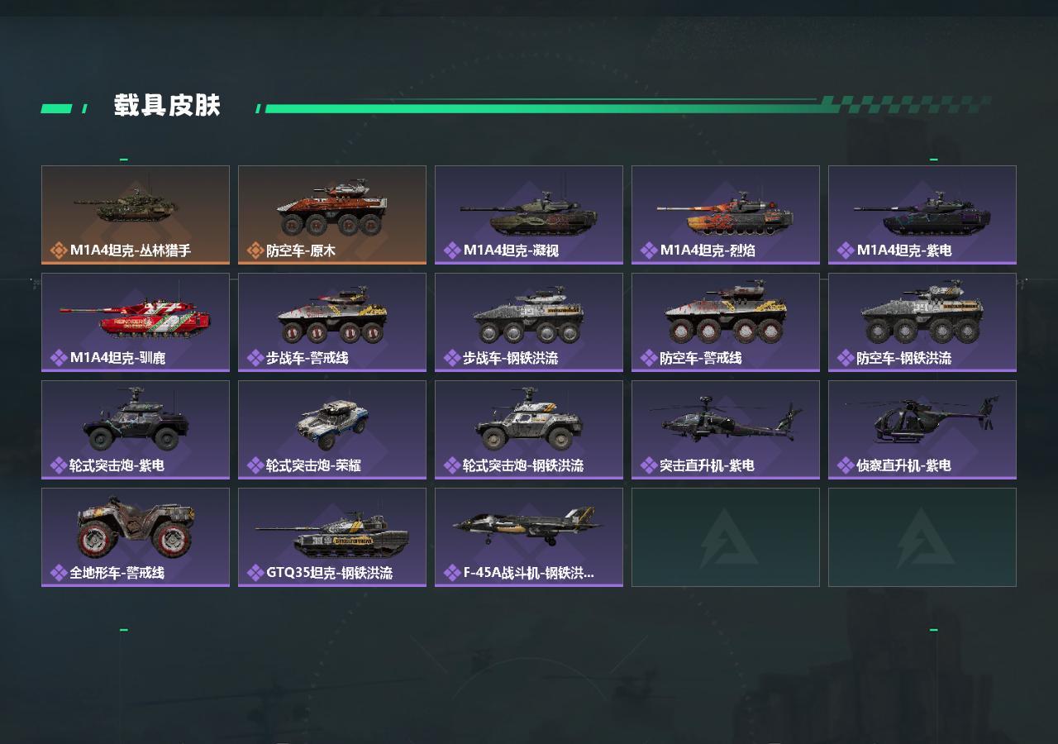Select the 突击直升机-紫电 helicopter image

click(x=726, y=420)
